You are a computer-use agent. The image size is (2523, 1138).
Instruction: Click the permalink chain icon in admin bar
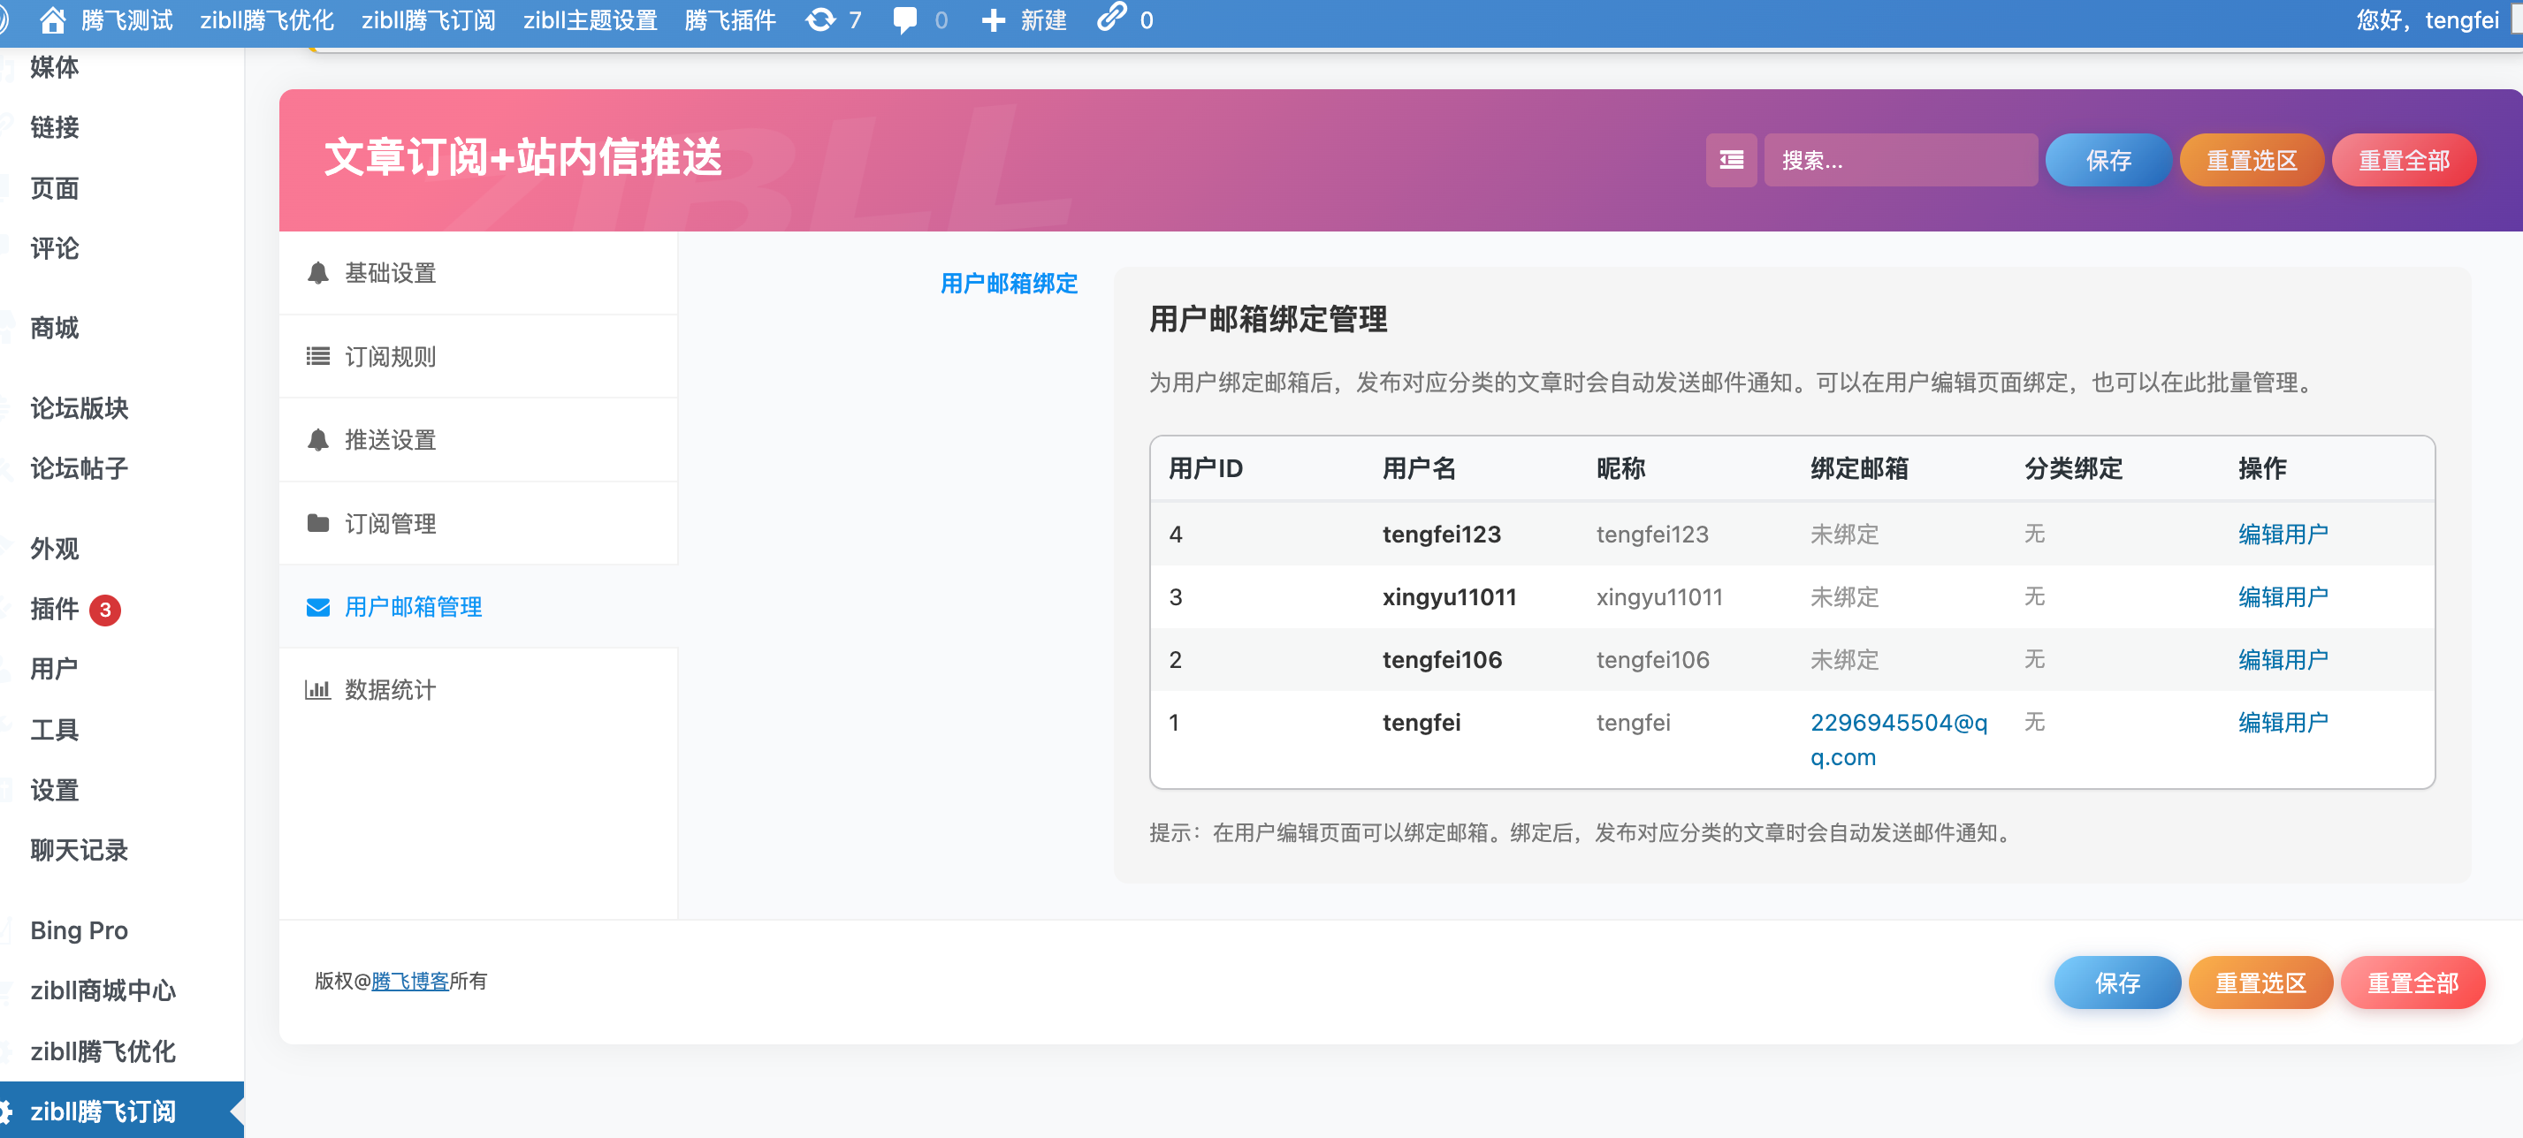pyautogui.click(x=1111, y=19)
